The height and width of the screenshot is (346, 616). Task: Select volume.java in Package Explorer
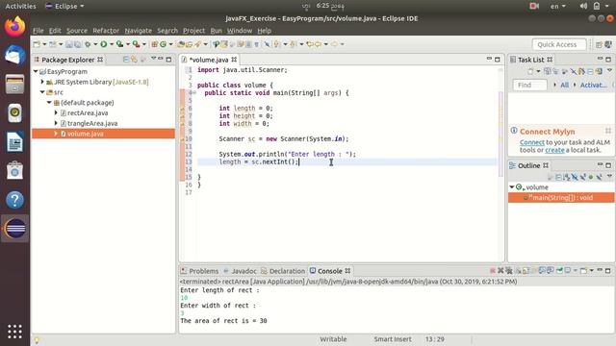click(x=103, y=134)
